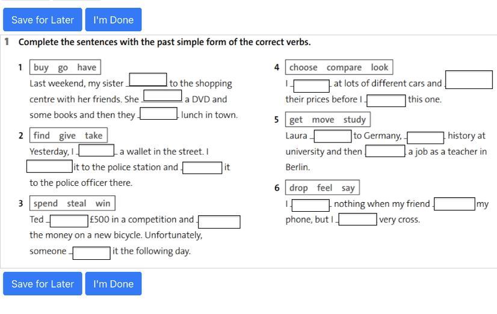Click the blank before 'a job as a teacher'

(385, 151)
